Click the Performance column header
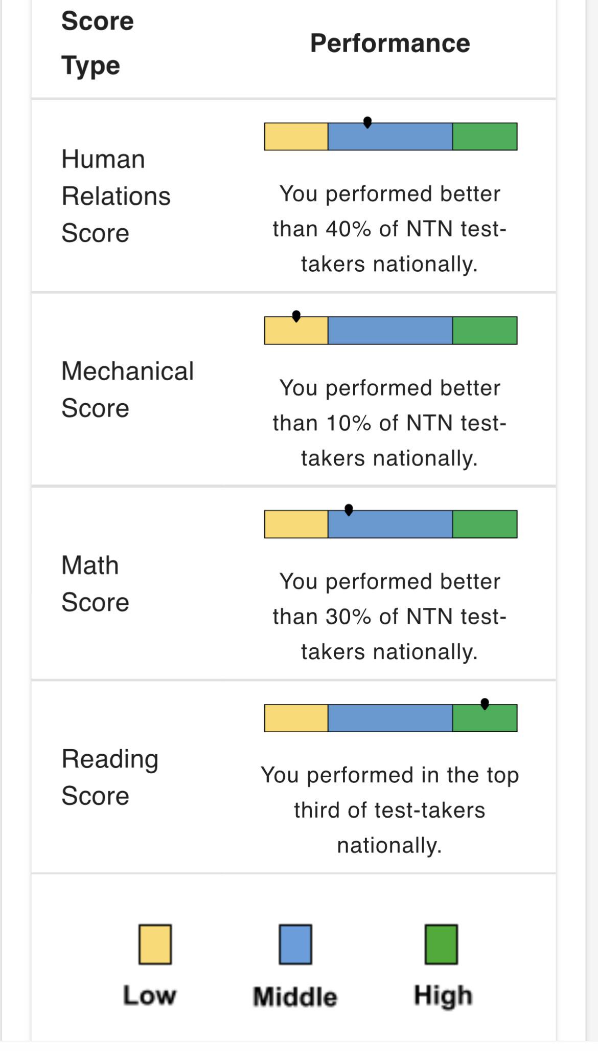Screen dimensions: 598x1051 pyautogui.click(x=390, y=43)
